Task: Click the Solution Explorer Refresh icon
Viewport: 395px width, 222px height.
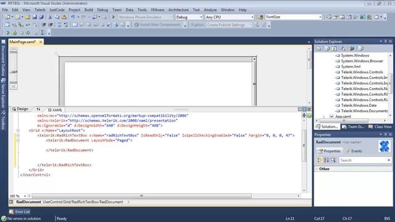Action: [x=335, y=49]
